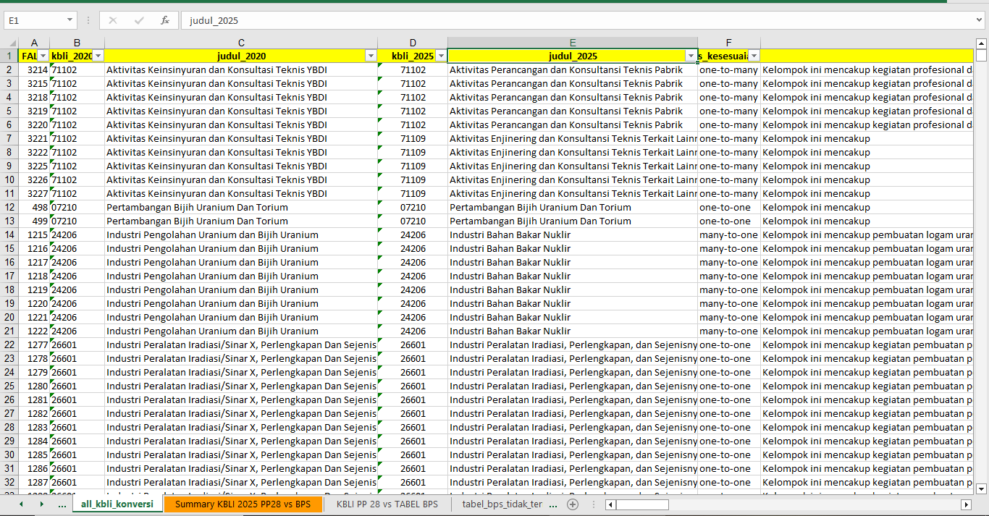Screen dimensions: 989x516
Task: Select the kbli_2025 header cell
Action: click(x=413, y=56)
